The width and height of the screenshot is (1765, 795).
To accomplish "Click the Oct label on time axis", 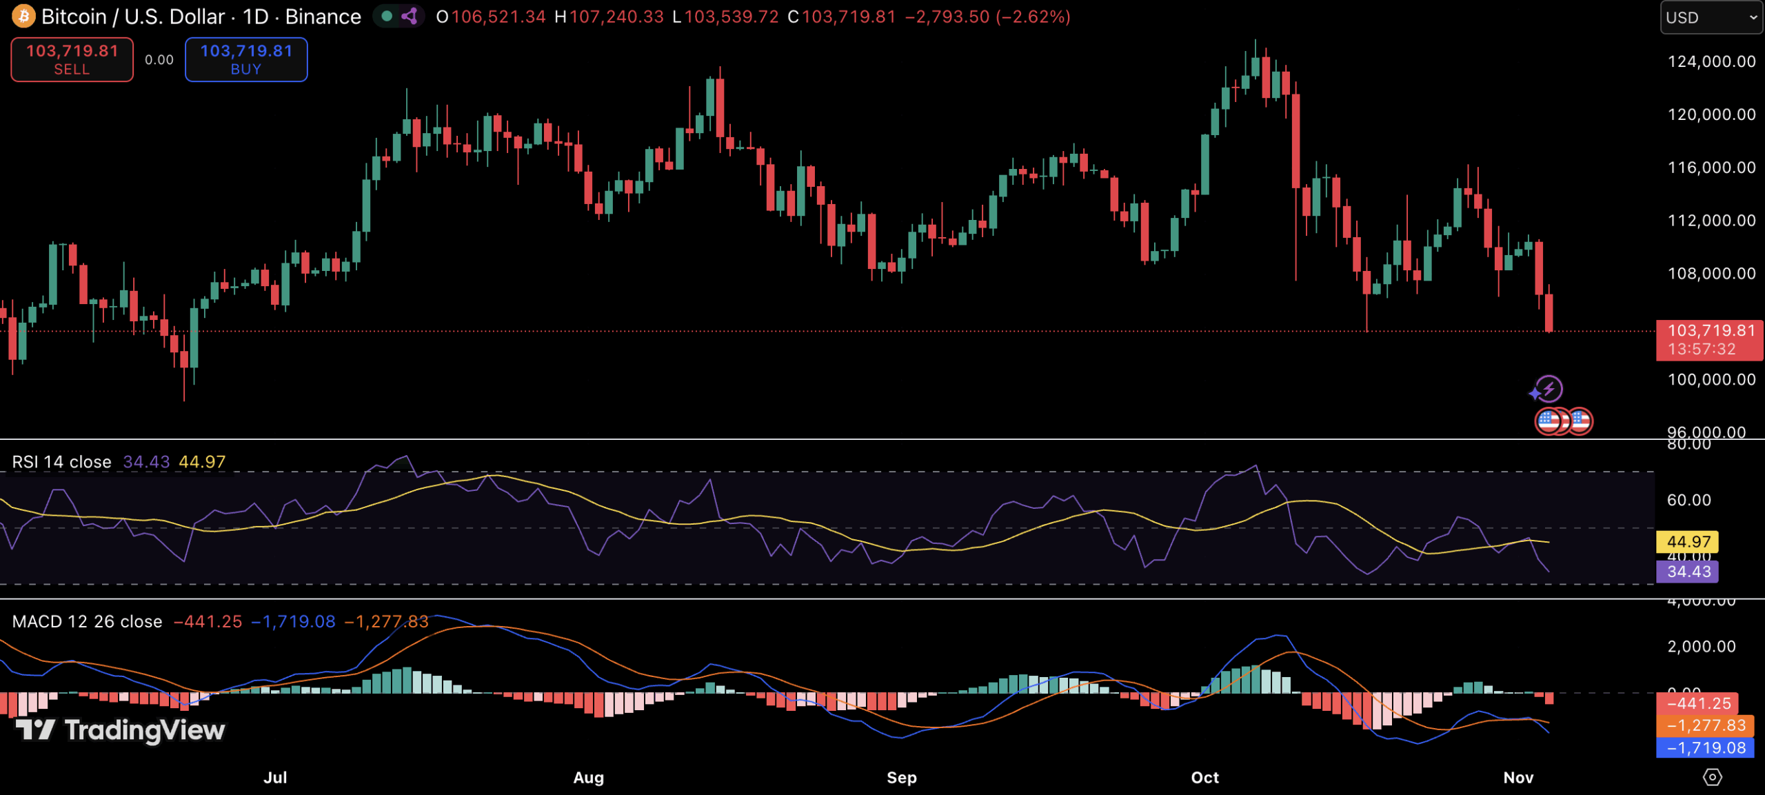I will coord(1204,777).
